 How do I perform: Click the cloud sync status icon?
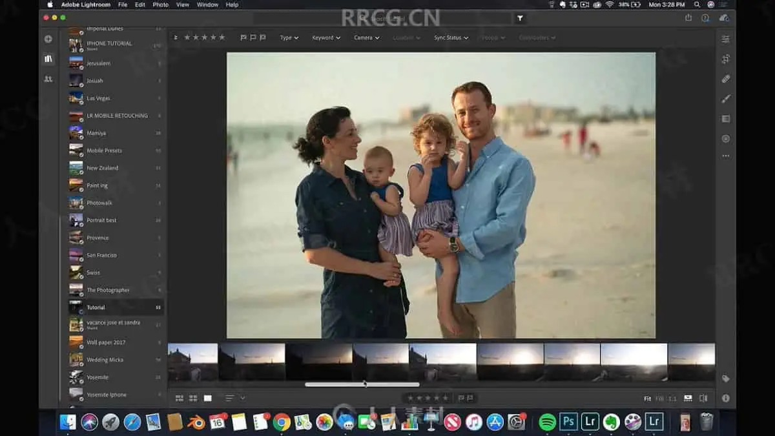[723, 18]
